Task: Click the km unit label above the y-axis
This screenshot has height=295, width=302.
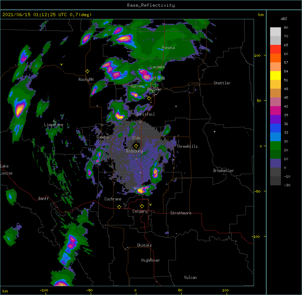Action: 261,15
